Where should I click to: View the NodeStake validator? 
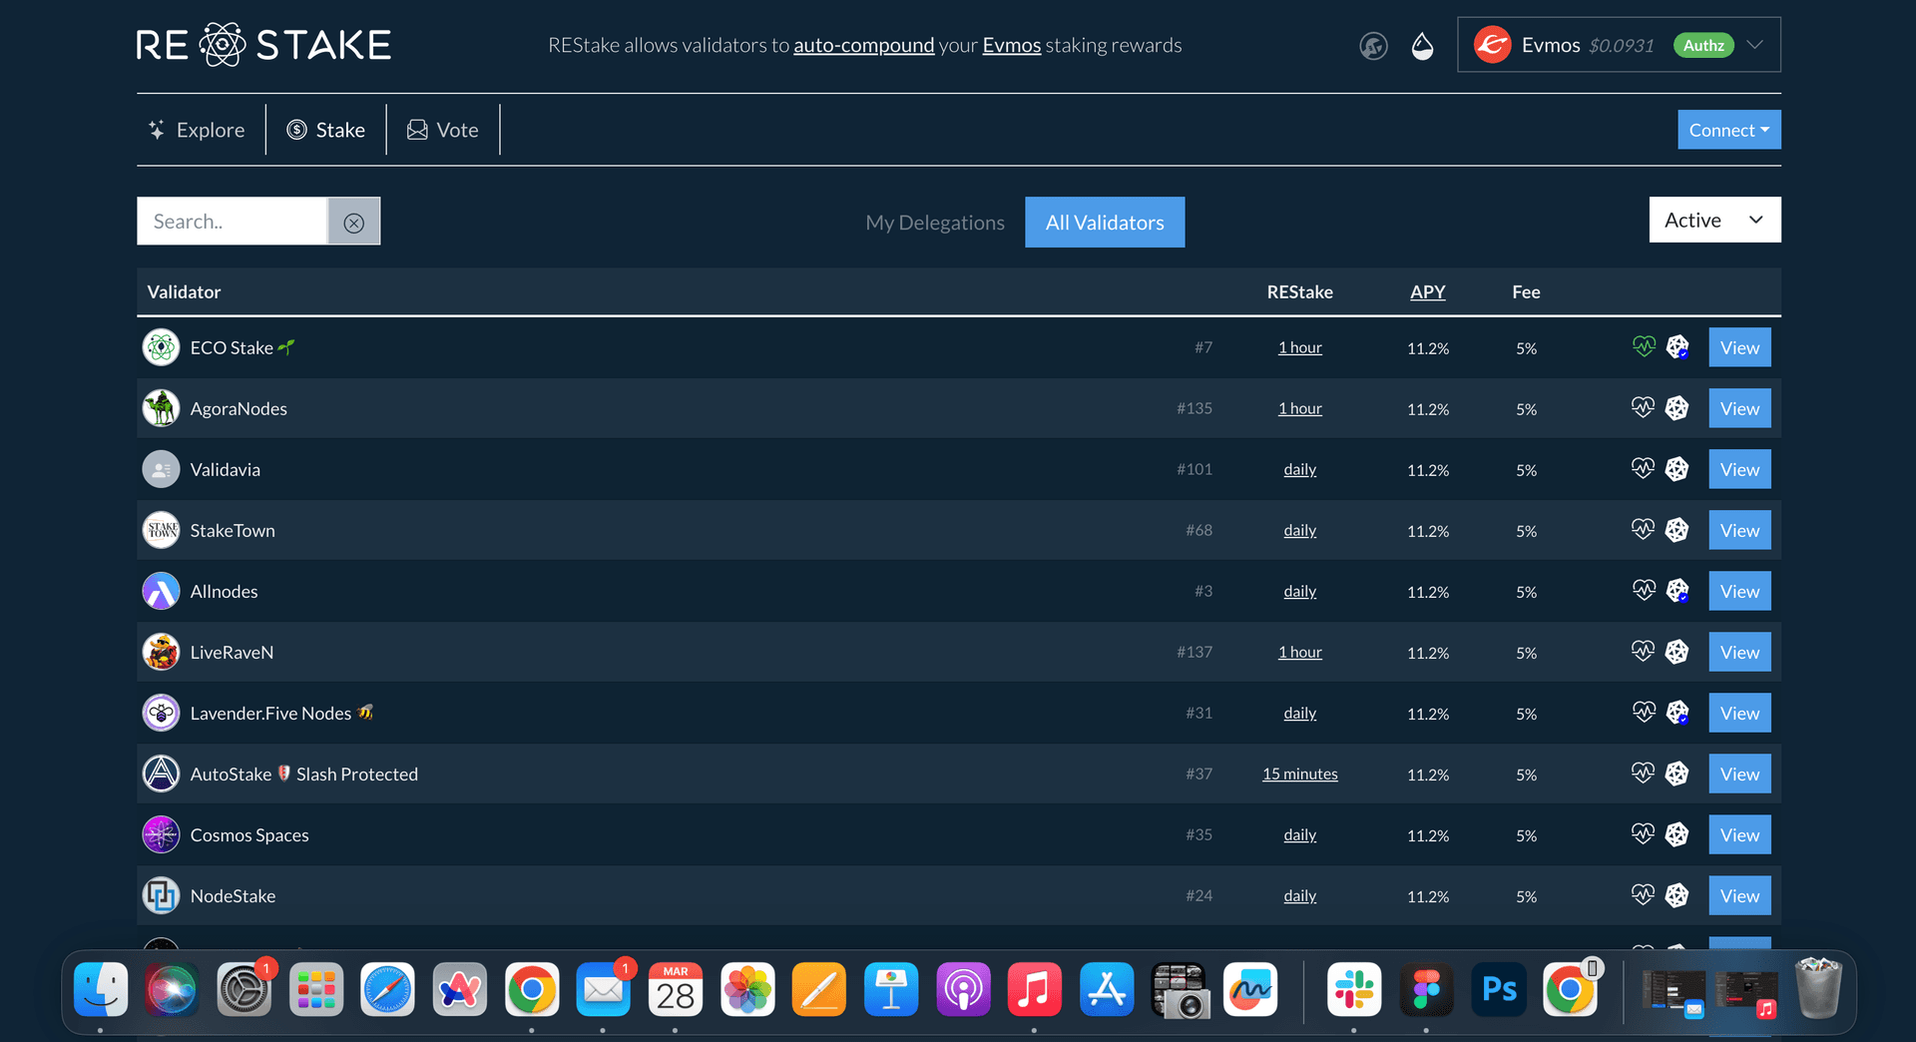click(x=1739, y=895)
